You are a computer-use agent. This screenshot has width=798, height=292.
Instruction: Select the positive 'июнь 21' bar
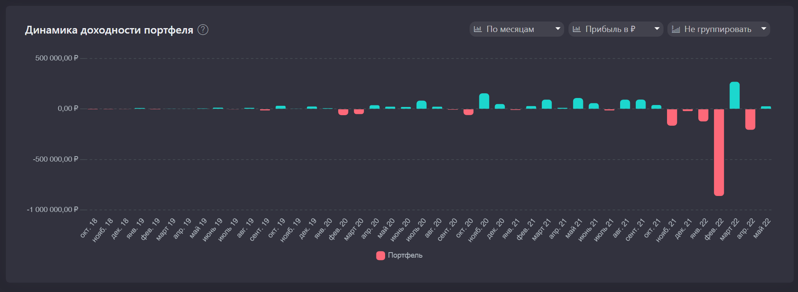click(x=594, y=106)
